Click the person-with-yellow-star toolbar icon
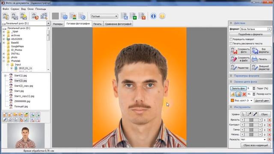This screenshot has width=274, height=154. click(24, 16)
